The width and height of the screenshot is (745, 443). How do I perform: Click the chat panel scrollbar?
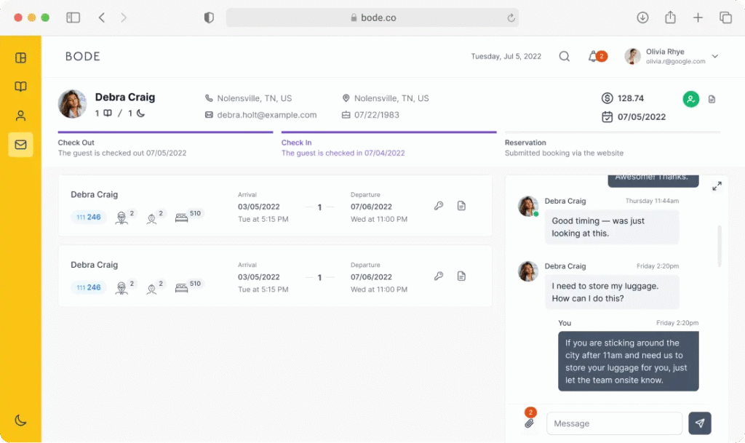tap(720, 246)
